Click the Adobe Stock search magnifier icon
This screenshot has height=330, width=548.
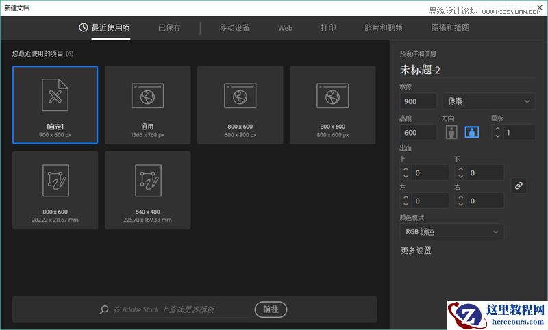[x=104, y=309]
